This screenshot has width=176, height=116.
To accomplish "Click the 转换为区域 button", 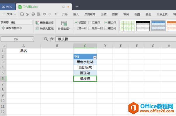I will [45, 28].
